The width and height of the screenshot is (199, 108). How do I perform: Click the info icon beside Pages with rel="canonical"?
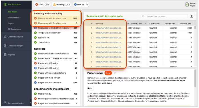(35, 82)
